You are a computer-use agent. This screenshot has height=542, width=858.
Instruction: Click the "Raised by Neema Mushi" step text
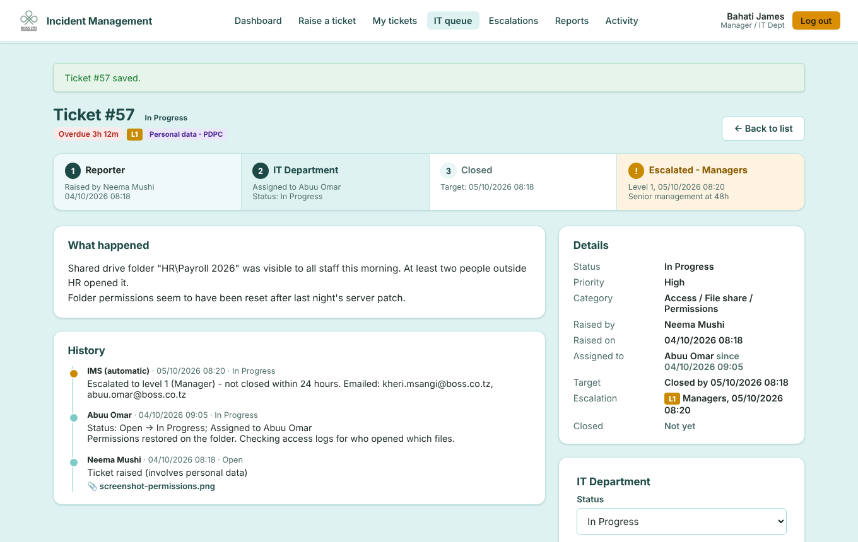[x=110, y=187]
